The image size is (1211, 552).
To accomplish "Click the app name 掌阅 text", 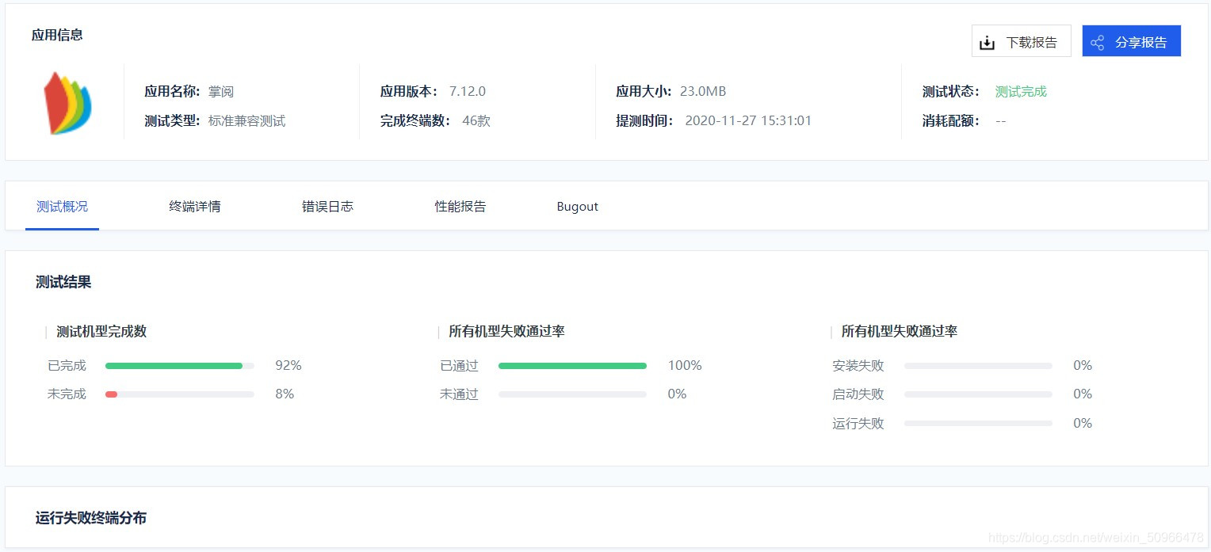I will tap(221, 92).
